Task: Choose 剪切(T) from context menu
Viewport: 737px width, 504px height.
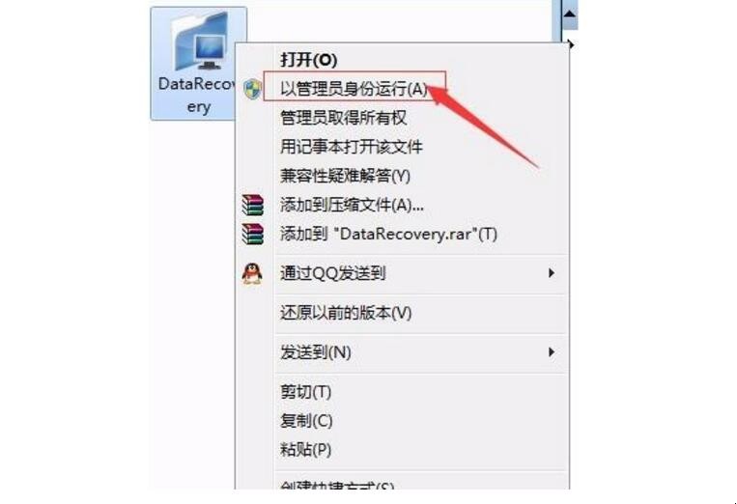Action: click(x=305, y=392)
